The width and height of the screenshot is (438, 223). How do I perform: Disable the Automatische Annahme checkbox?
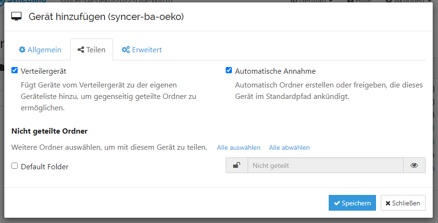tap(229, 71)
